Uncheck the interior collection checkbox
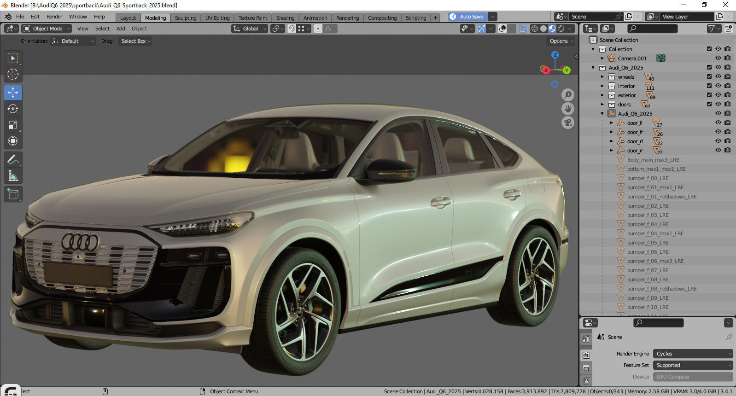Viewport: 736px width, 396px height. coord(709,86)
